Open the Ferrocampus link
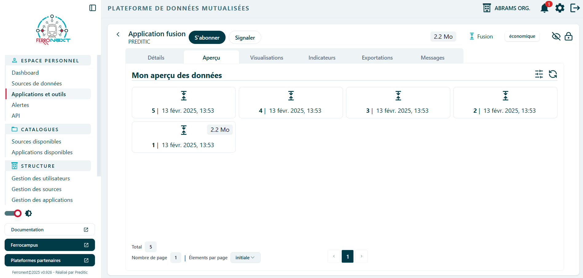The width and height of the screenshot is (583, 278). [50, 245]
